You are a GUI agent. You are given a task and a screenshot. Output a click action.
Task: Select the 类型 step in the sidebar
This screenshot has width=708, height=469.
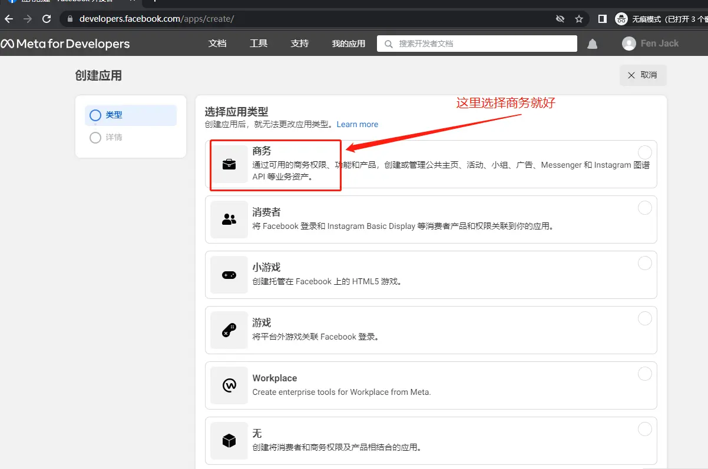(131, 115)
